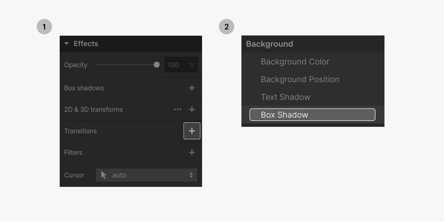
Task: Select Box Shadow from the property list
Action: click(312, 115)
